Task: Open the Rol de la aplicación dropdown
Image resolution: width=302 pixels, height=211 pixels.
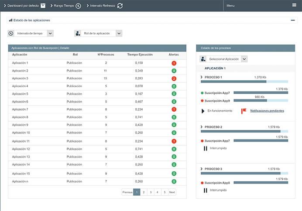Action: click(119, 33)
